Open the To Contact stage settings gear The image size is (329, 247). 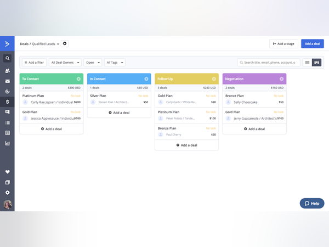coord(78,78)
